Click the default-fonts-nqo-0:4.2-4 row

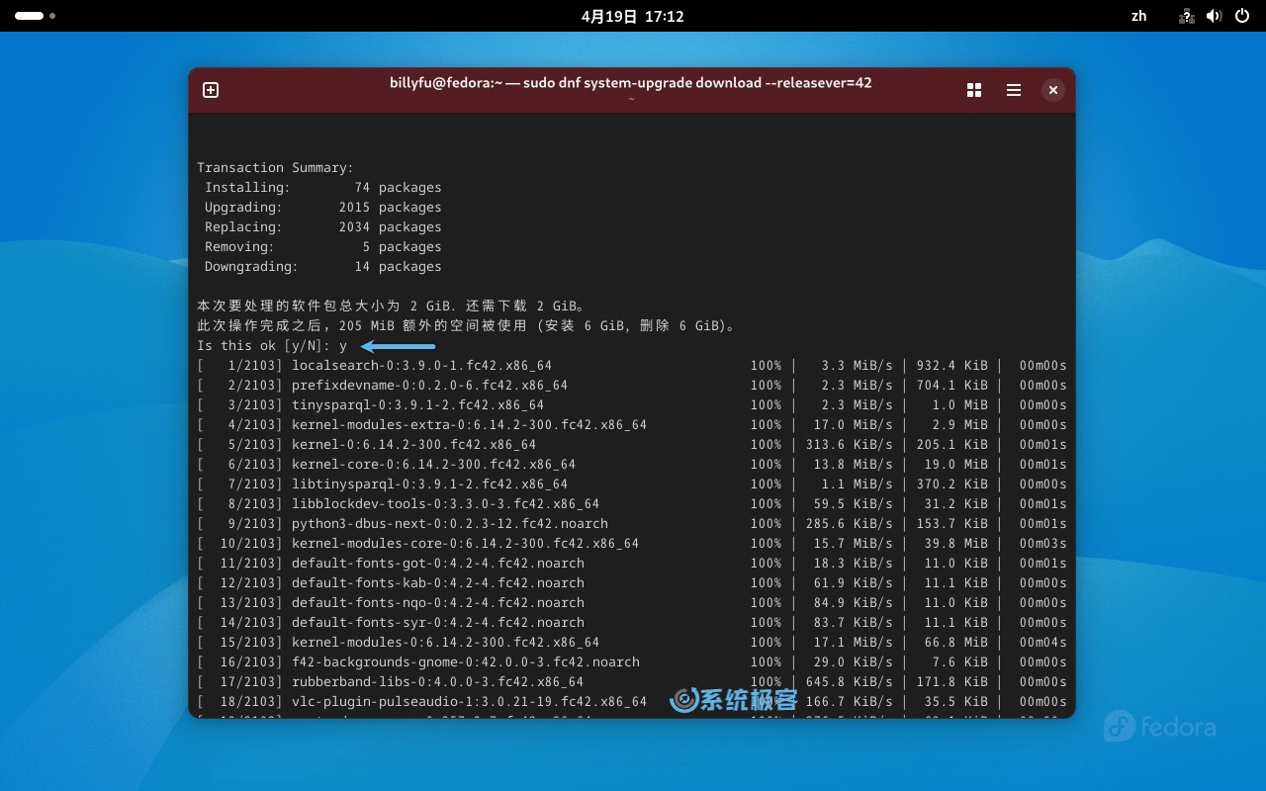pos(632,602)
